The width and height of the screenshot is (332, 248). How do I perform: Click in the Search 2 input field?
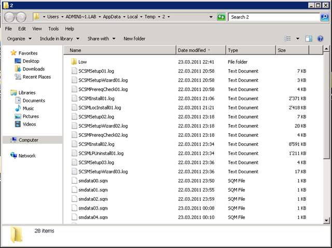272,17
